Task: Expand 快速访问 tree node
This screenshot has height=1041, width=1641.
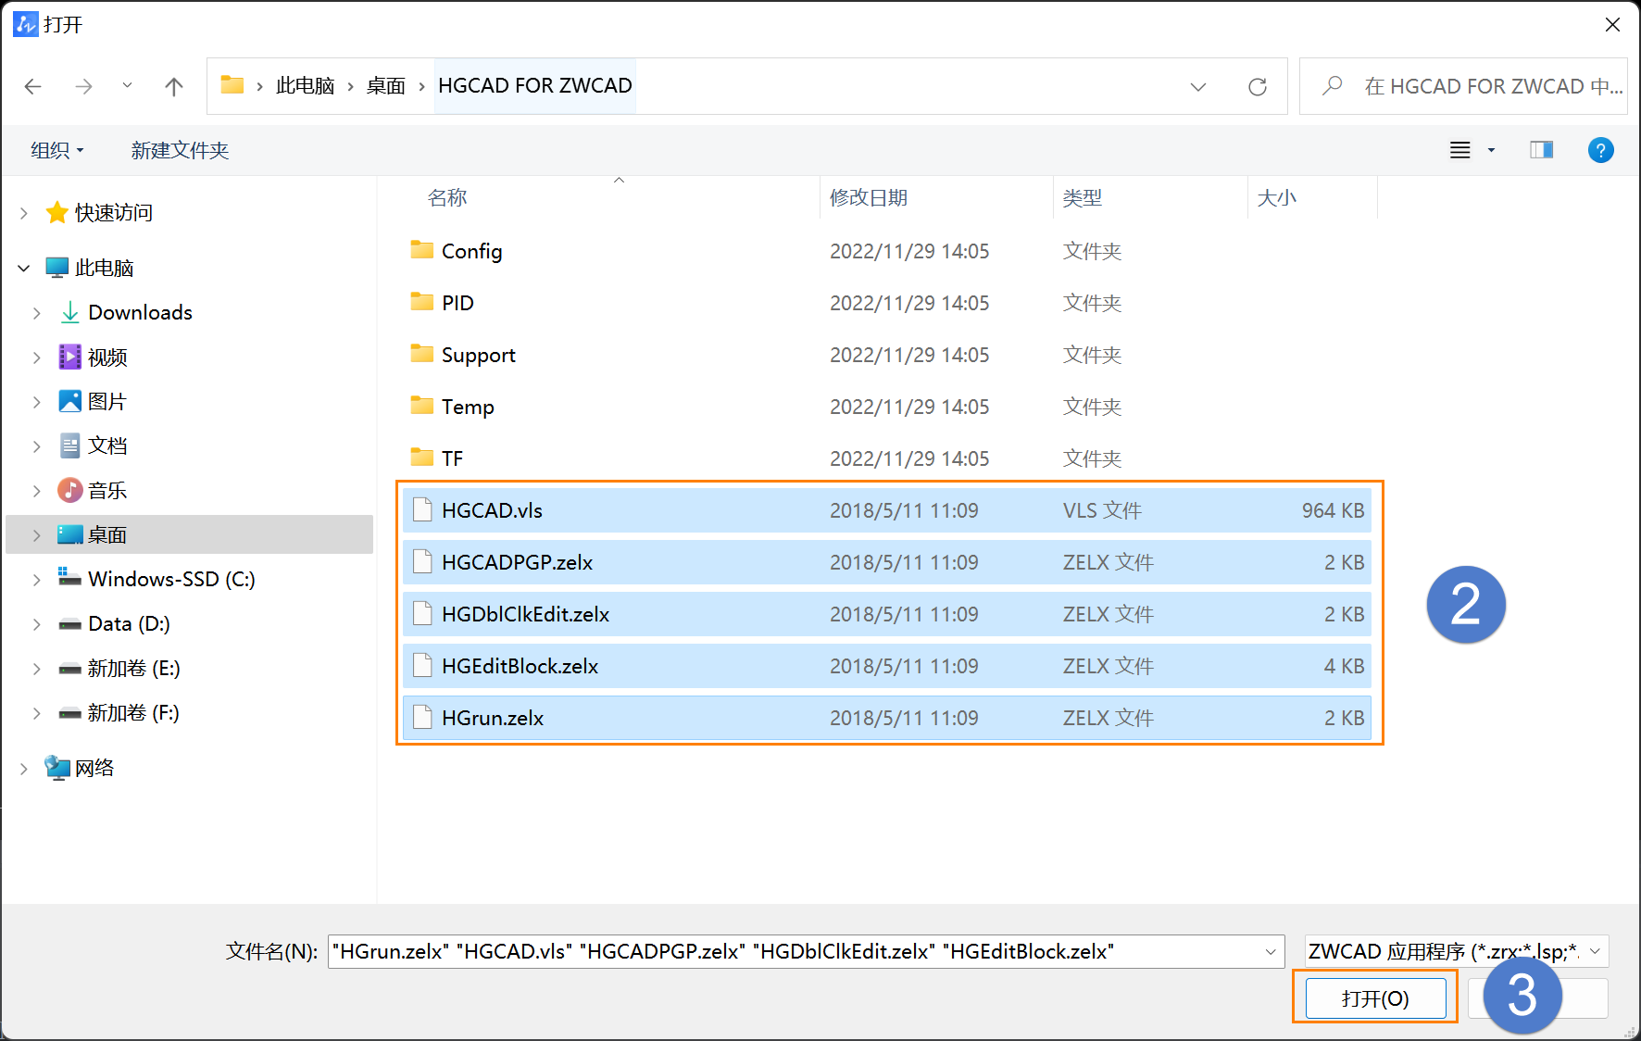Action: coord(24,213)
